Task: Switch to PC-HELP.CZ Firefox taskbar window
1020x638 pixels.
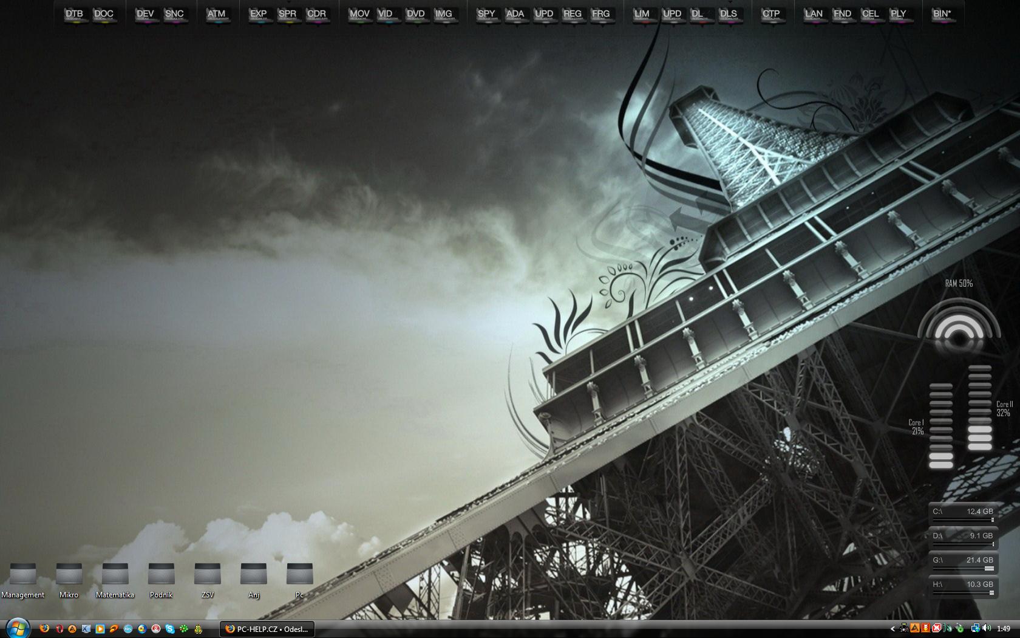Action: 267,629
